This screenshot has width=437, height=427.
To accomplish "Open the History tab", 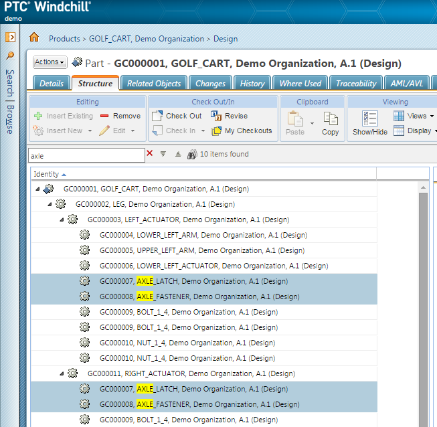I will coord(252,83).
